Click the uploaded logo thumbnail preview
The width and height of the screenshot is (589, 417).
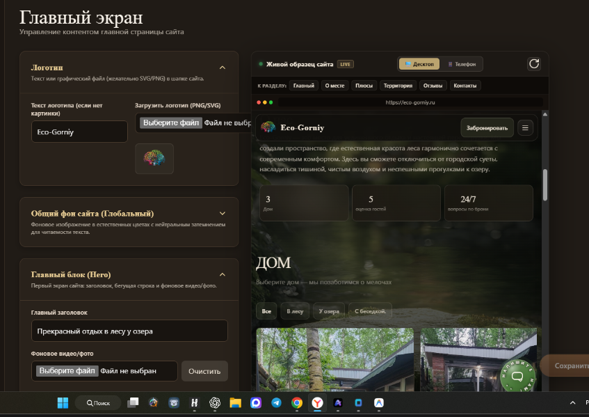click(154, 158)
